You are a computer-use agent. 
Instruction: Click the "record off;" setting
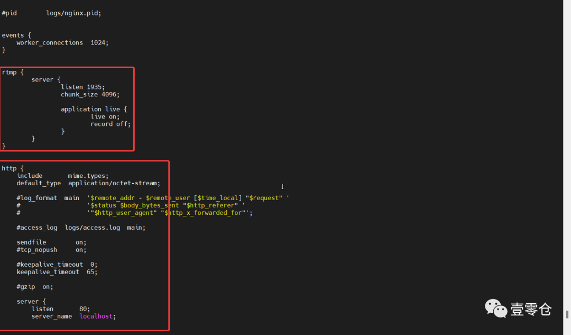pos(110,124)
